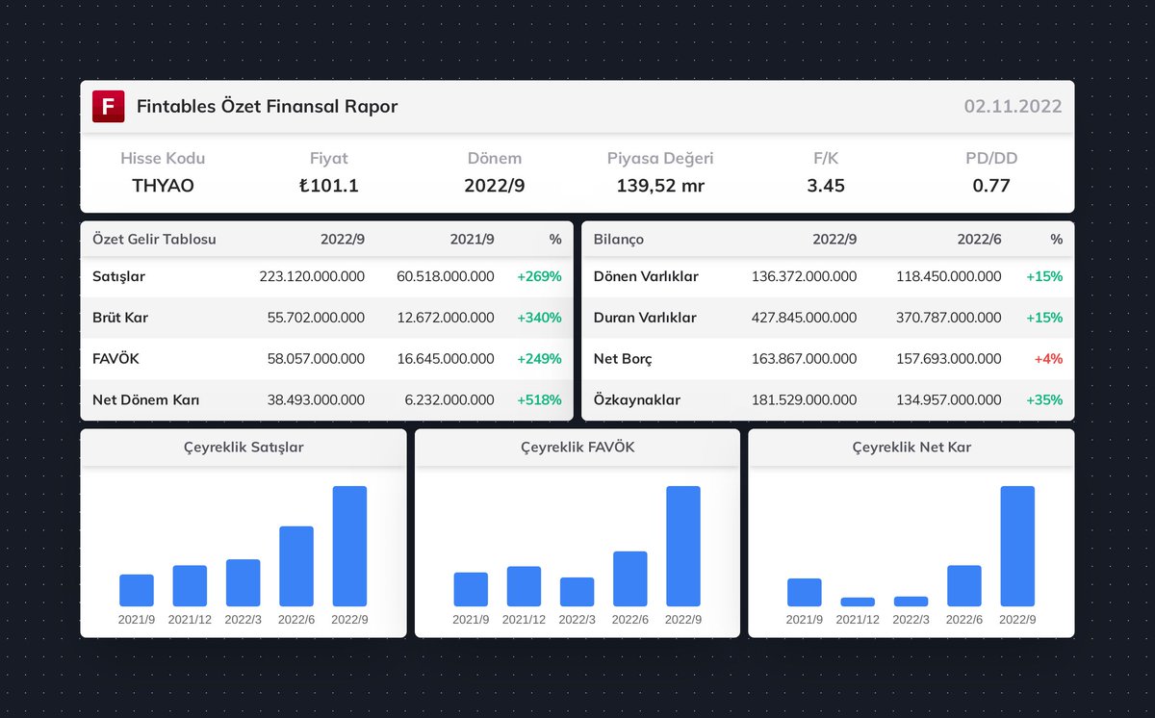The image size is (1155, 718).
Task: Click the 2021/9 bar in Satışlar chart
Action: [137, 590]
